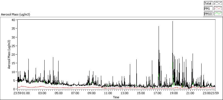Click the Total legend label
The image size is (223, 100).
click(x=208, y=3)
